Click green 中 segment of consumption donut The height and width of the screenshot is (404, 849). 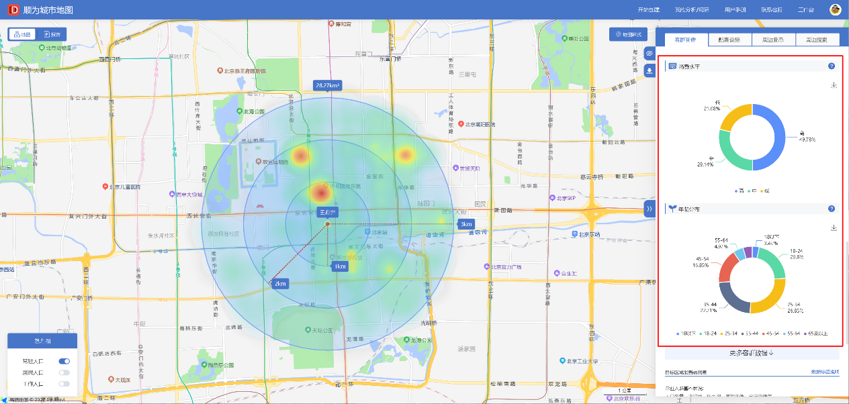pos(728,151)
